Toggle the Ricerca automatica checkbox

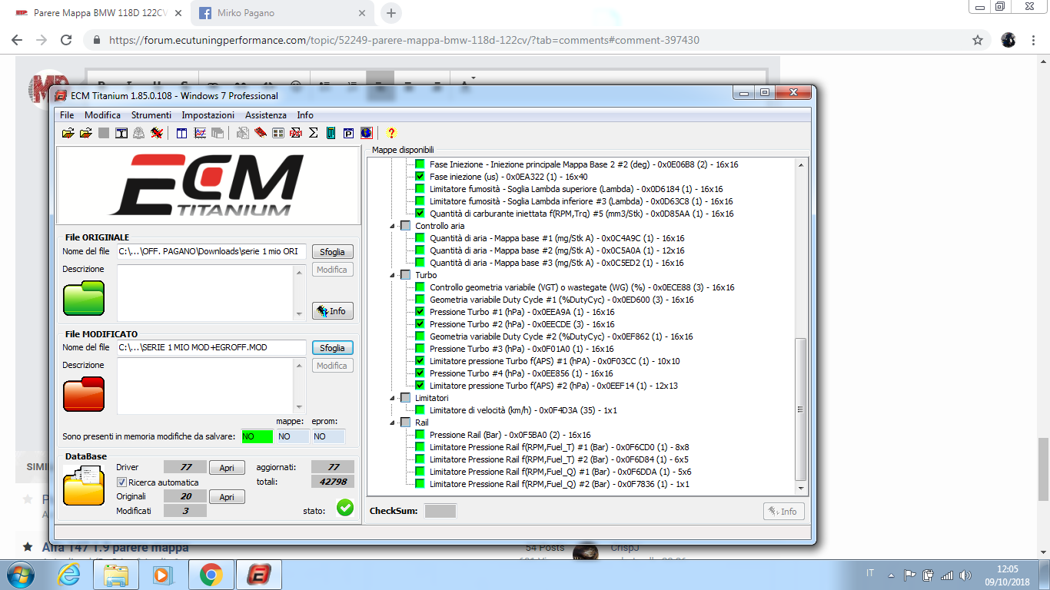[x=121, y=482]
